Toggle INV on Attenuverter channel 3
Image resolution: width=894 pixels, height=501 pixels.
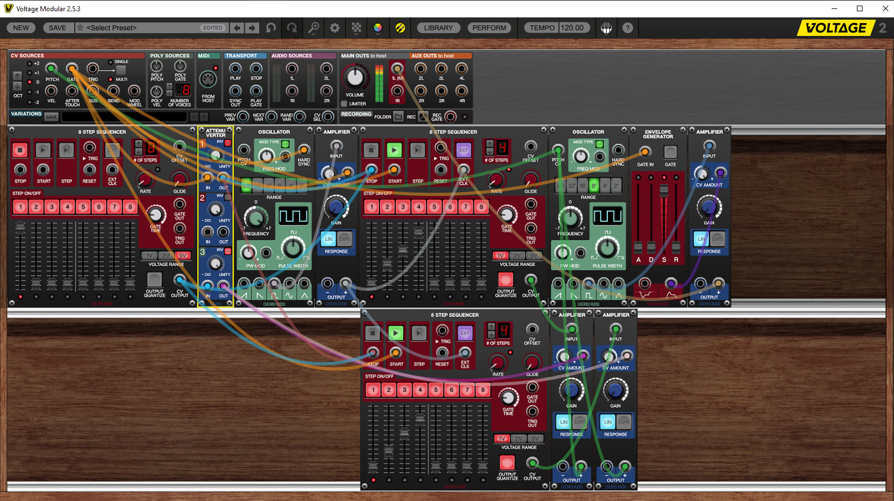point(228,251)
